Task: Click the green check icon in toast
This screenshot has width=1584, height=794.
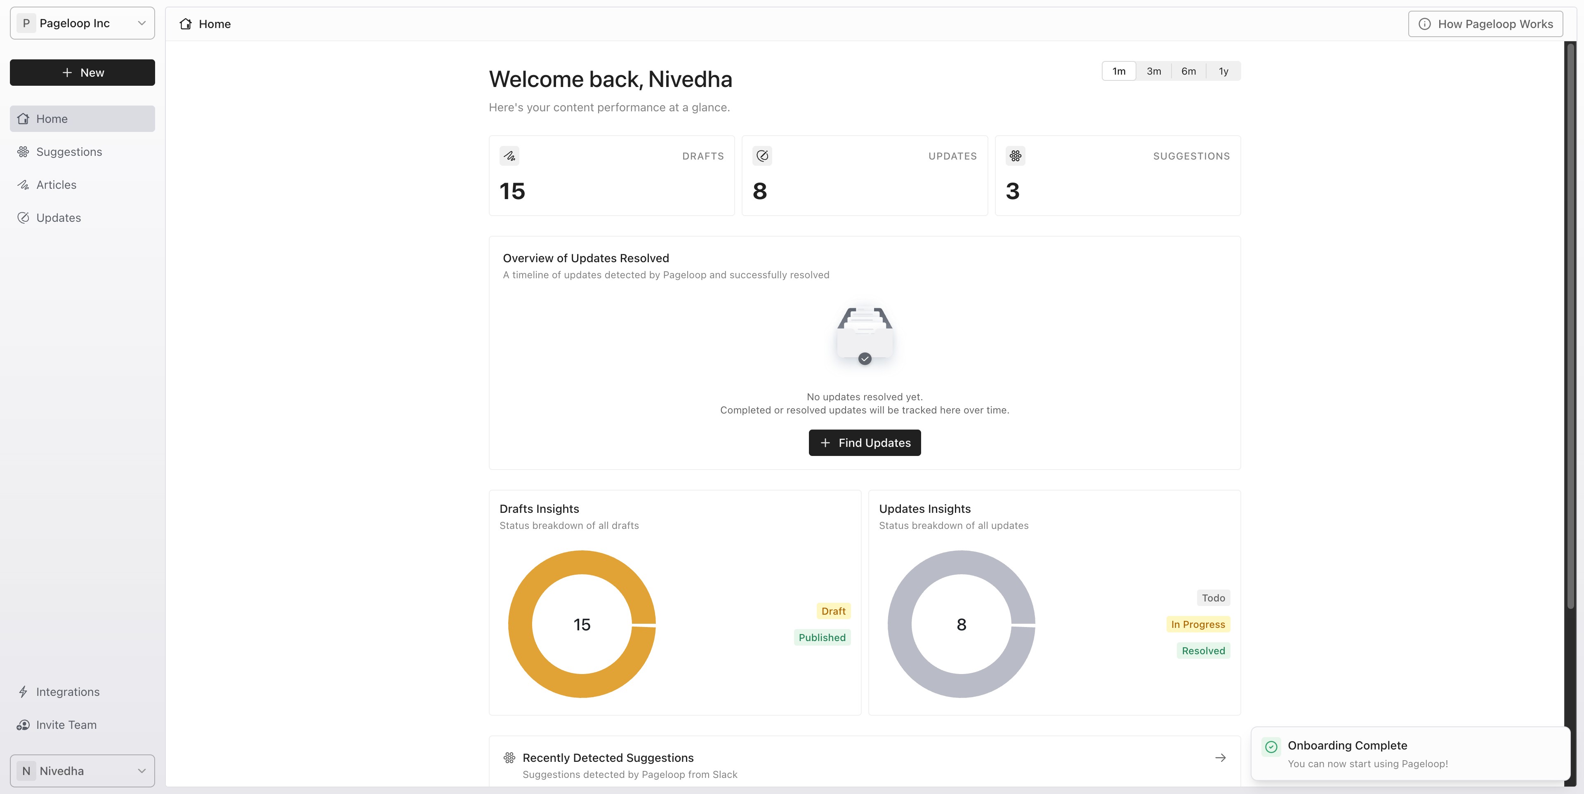Action: pyautogui.click(x=1271, y=747)
